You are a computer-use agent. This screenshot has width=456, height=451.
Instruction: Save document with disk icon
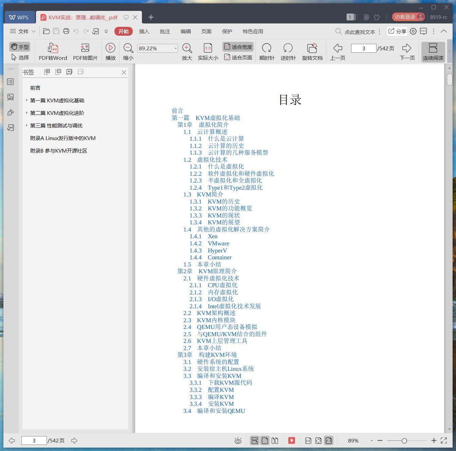(56, 31)
